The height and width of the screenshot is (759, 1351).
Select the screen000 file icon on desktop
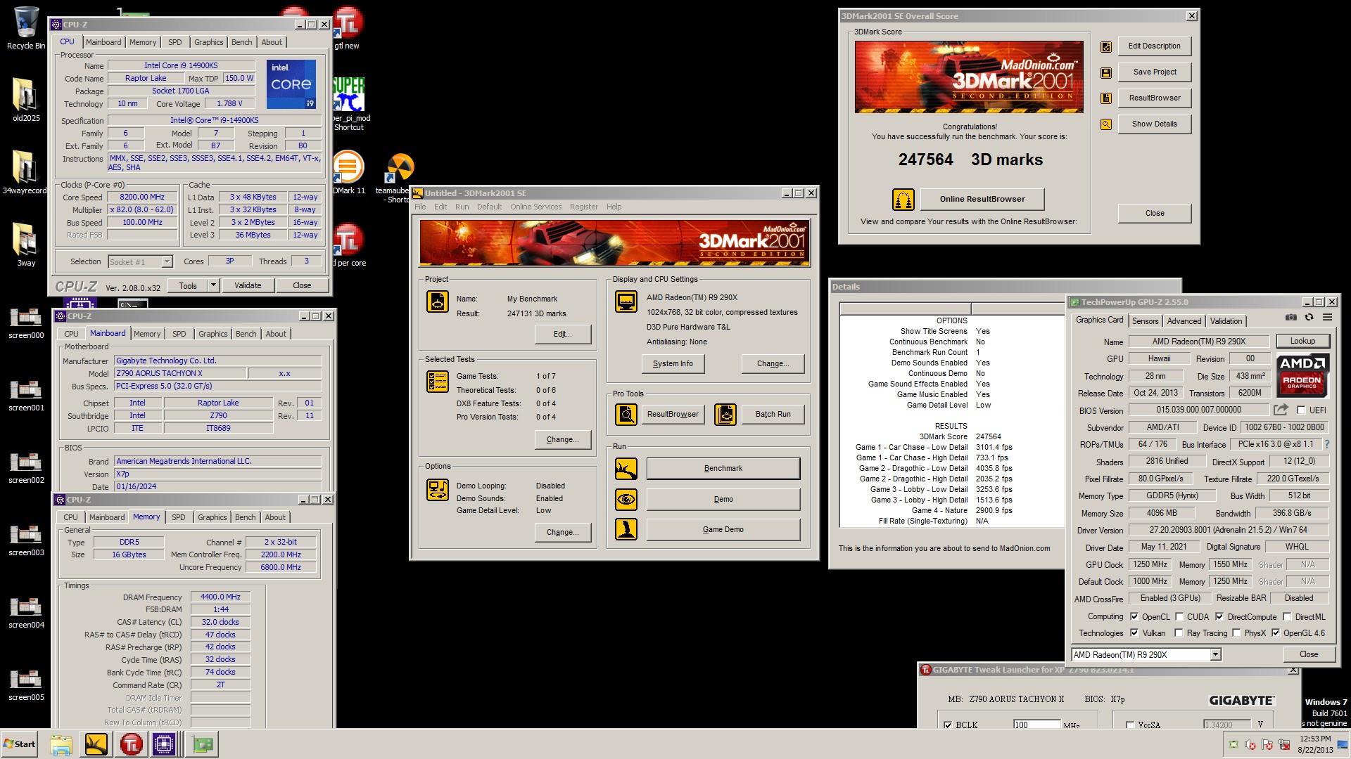pyautogui.click(x=26, y=323)
